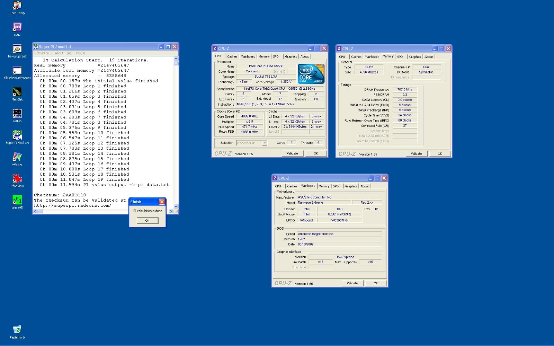Image resolution: width=554 pixels, height=346 pixels.
Task: Click OK in the Finish dialog
Action: tap(148, 221)
